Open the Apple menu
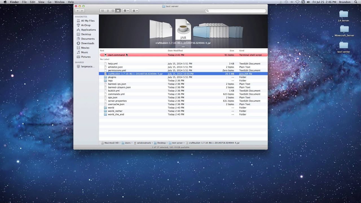 [5, 2]
